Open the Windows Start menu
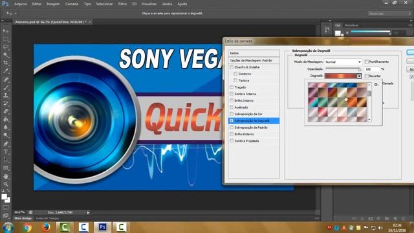Screen dimensions: 414x233 tap(8, 227)
